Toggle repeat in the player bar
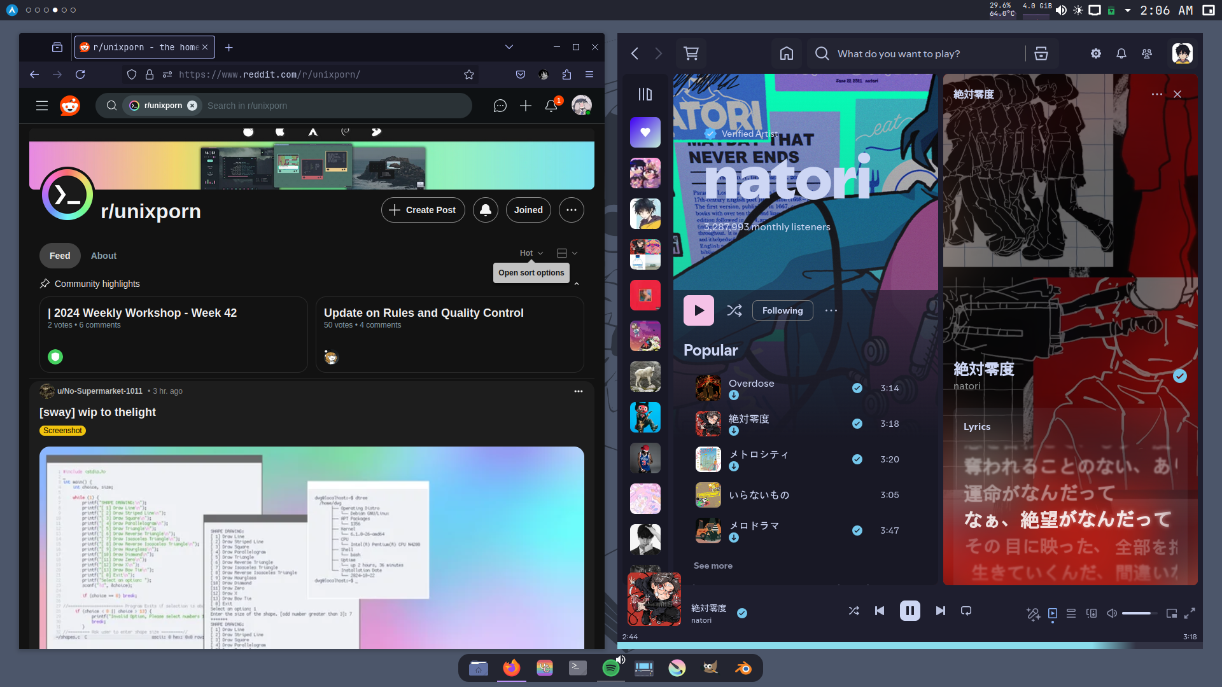1222x687 pixels. (966, 611)
